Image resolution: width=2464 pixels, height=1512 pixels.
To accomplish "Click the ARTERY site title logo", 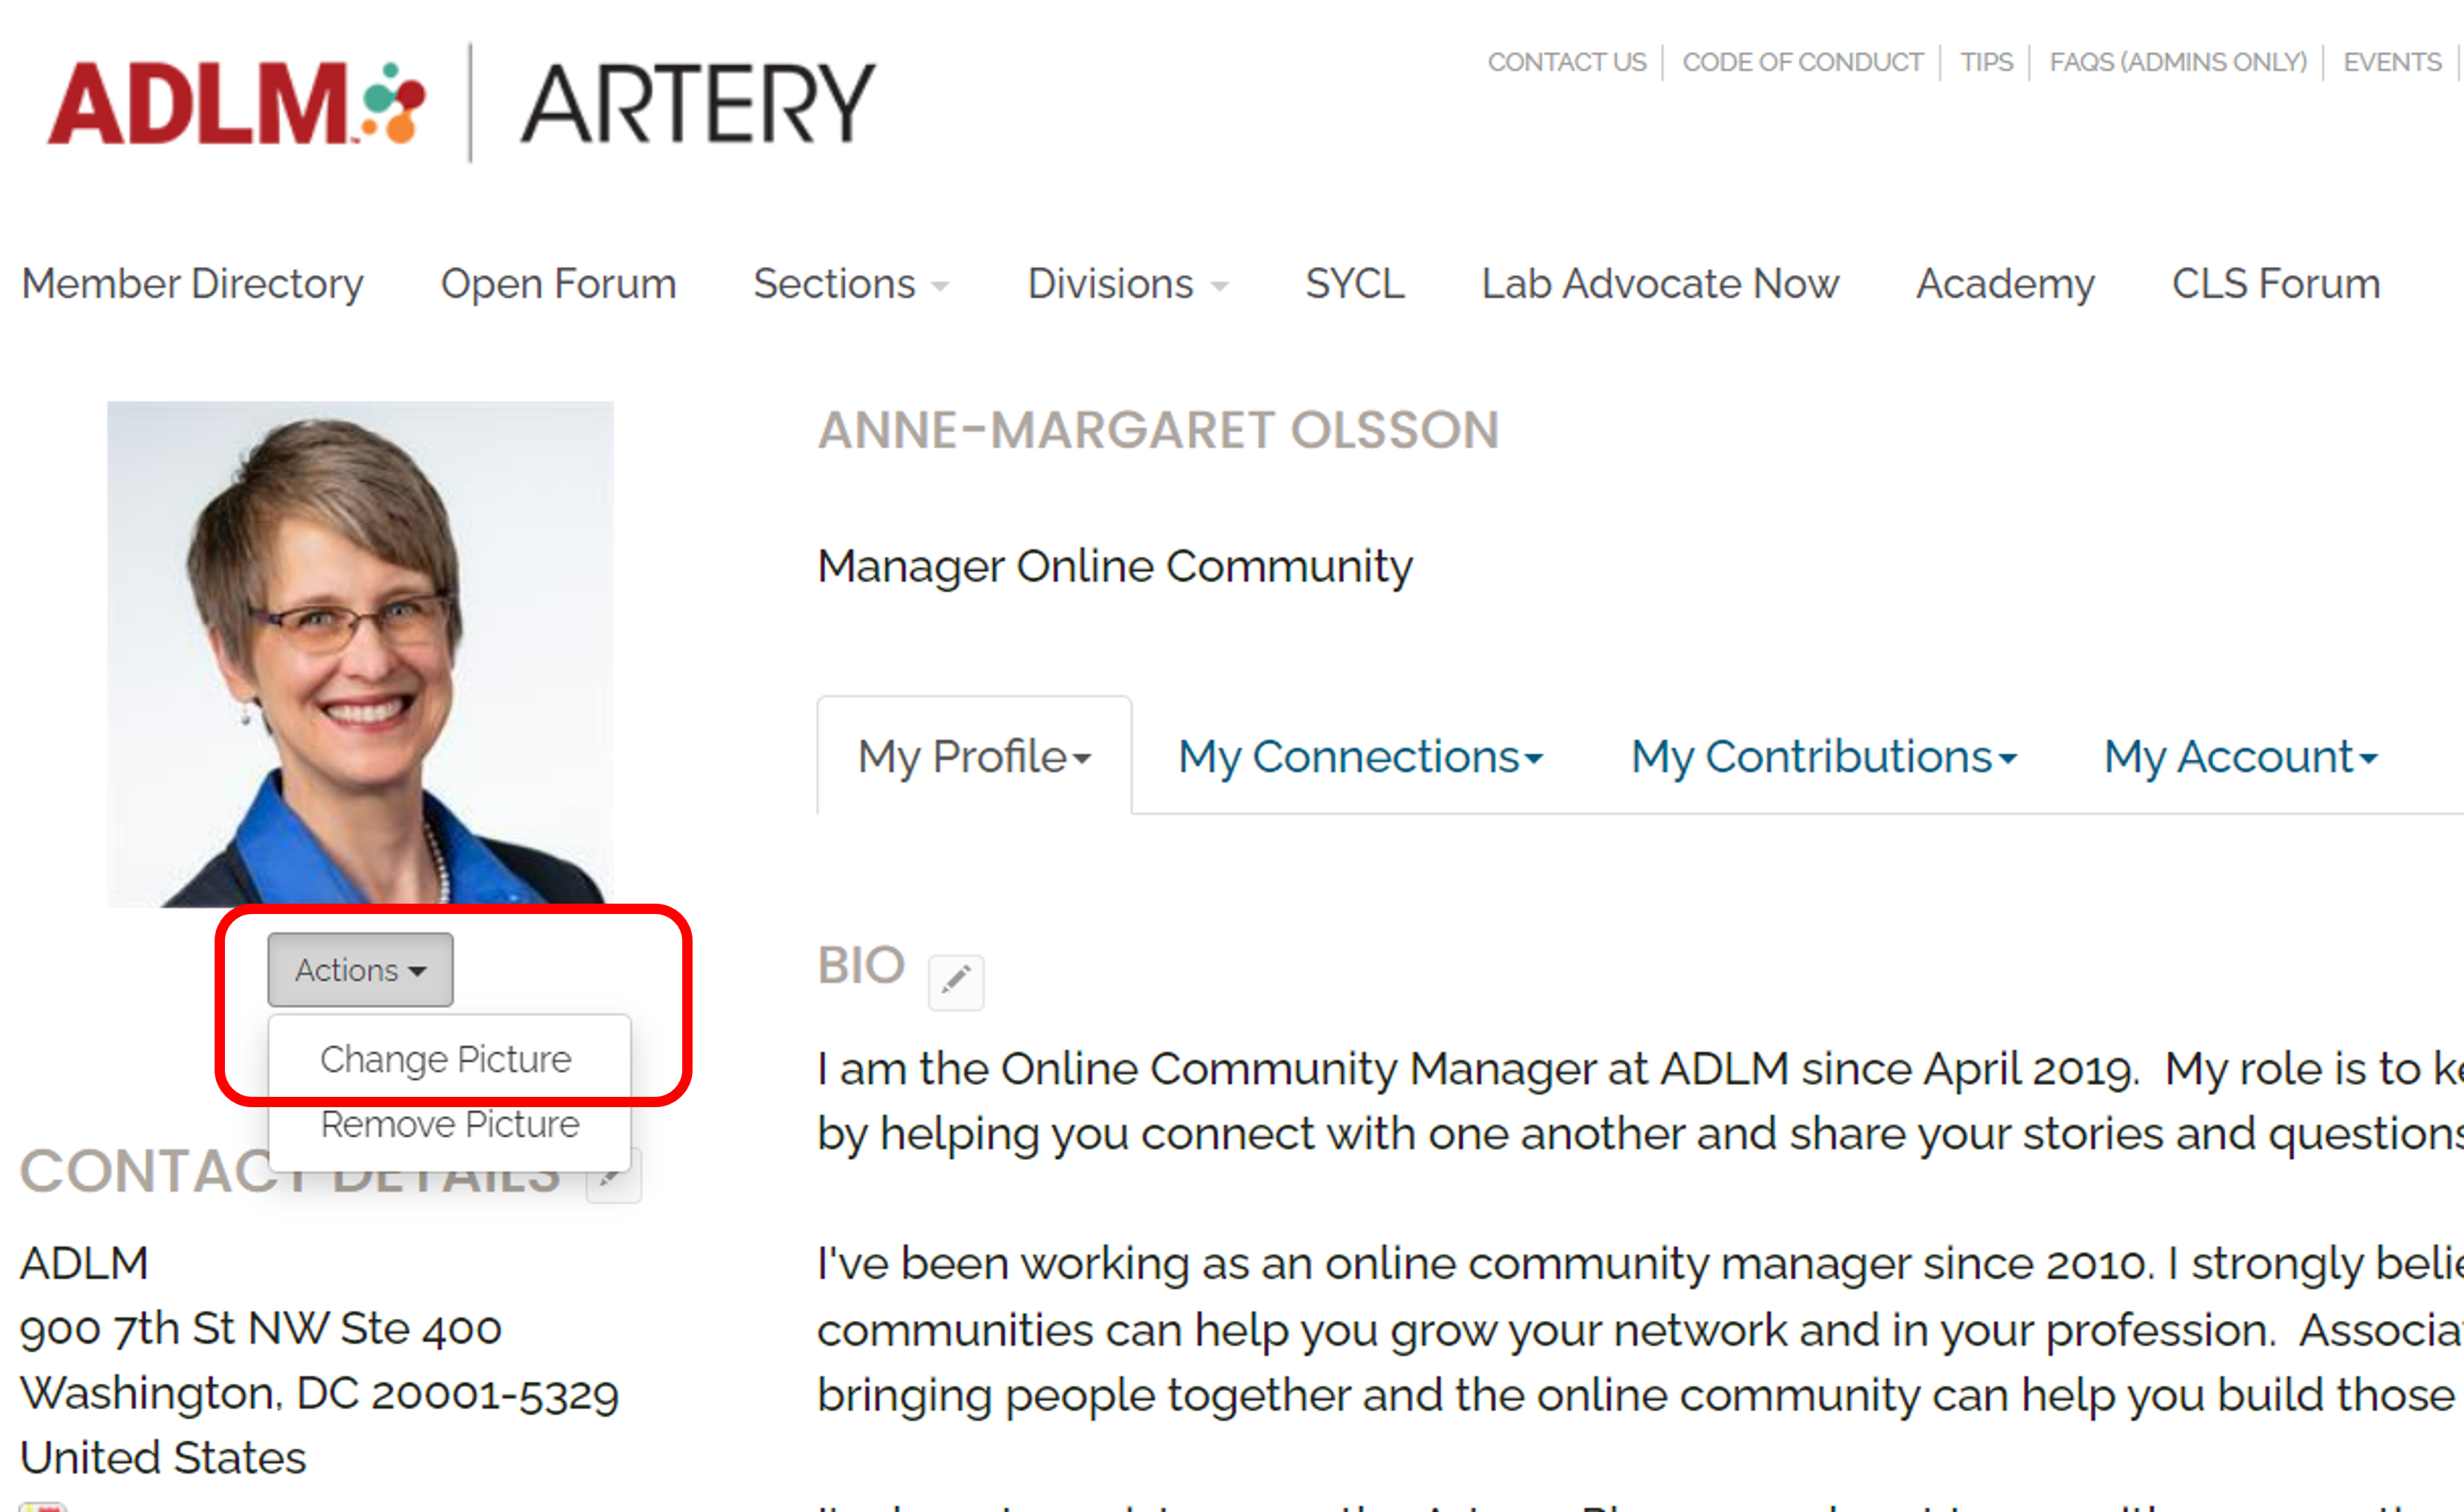I will tap(697, 103).
